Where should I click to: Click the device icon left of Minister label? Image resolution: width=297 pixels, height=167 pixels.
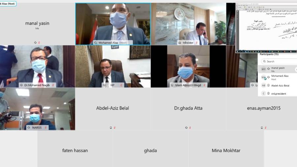click(180, 43)
